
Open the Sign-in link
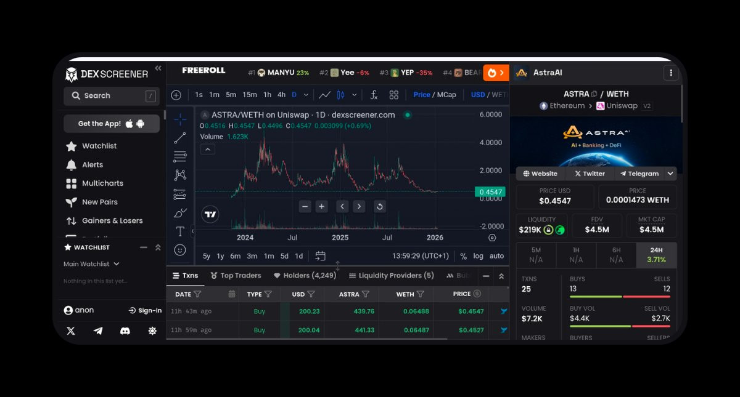145,310
